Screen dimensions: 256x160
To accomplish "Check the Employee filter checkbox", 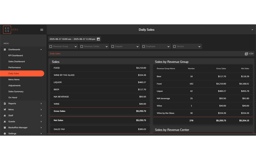I will (144, 46).
